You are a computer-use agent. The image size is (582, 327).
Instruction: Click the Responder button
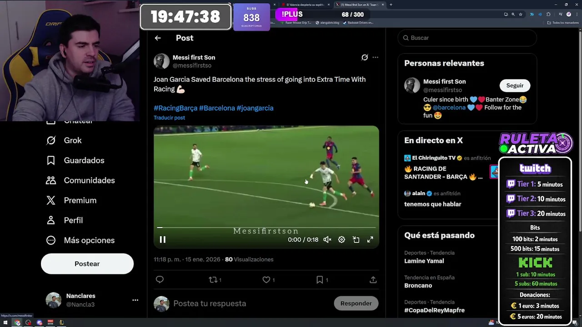coord(356,303)
